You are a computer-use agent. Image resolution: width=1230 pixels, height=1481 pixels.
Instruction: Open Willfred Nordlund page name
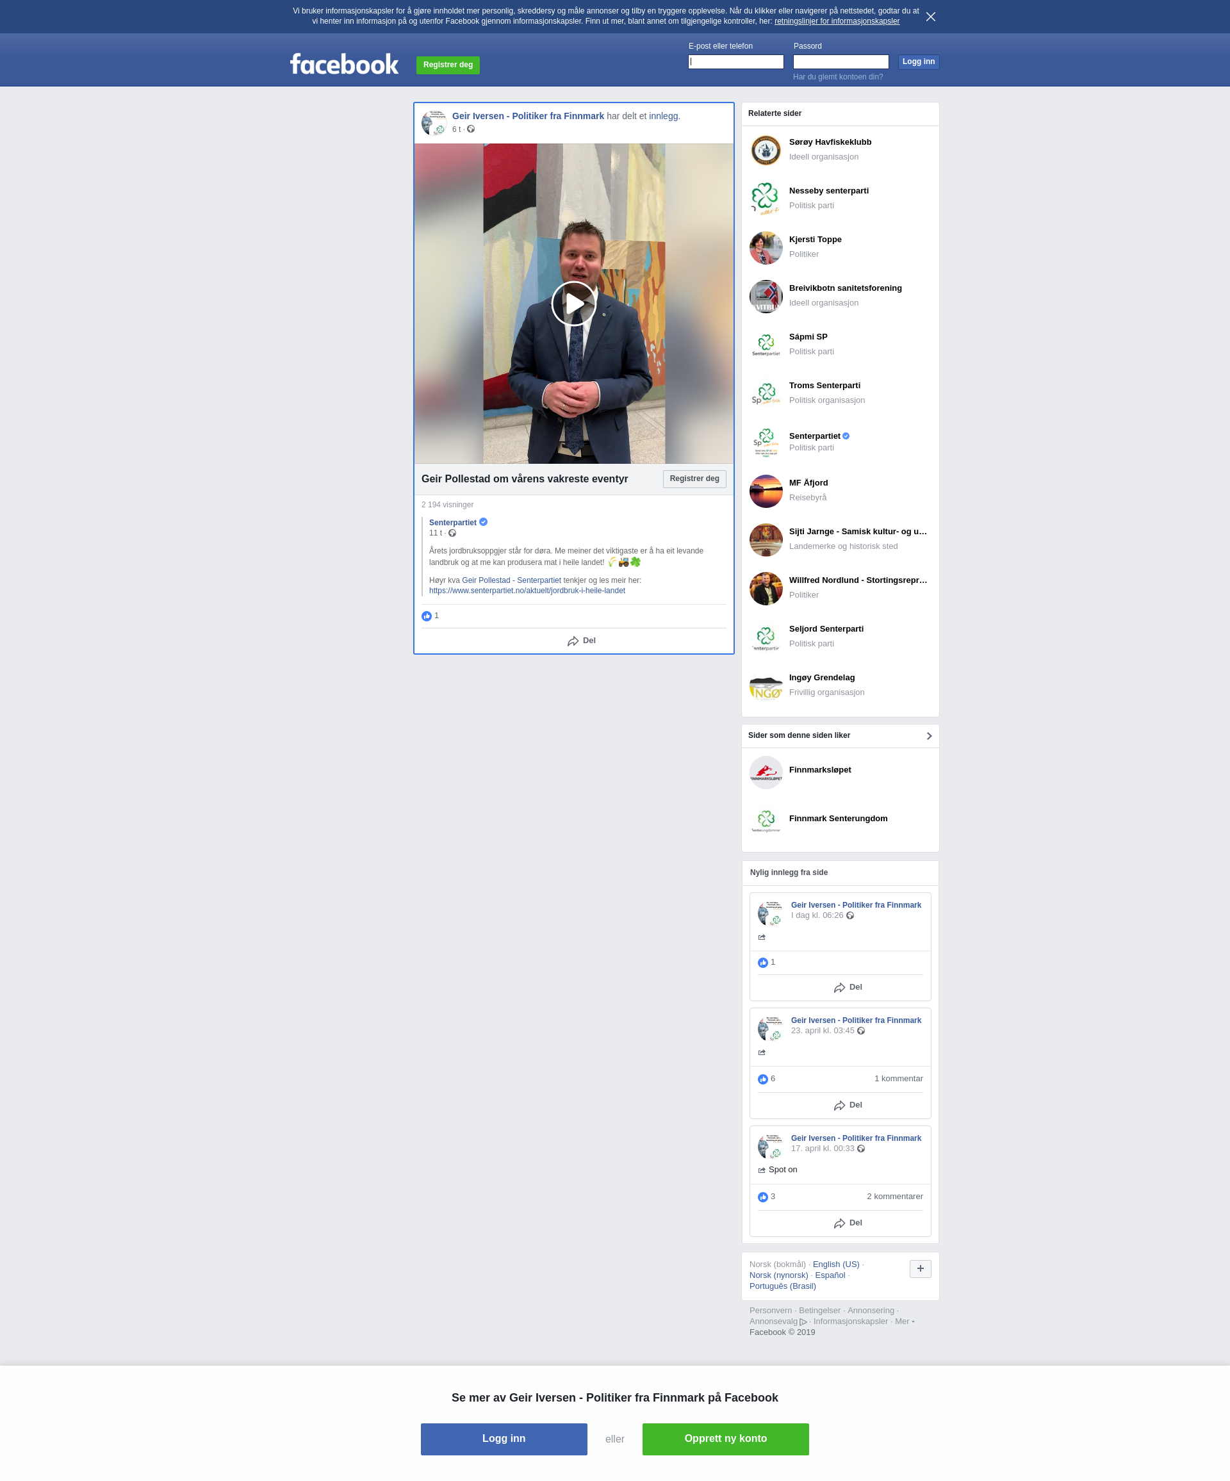858,580
